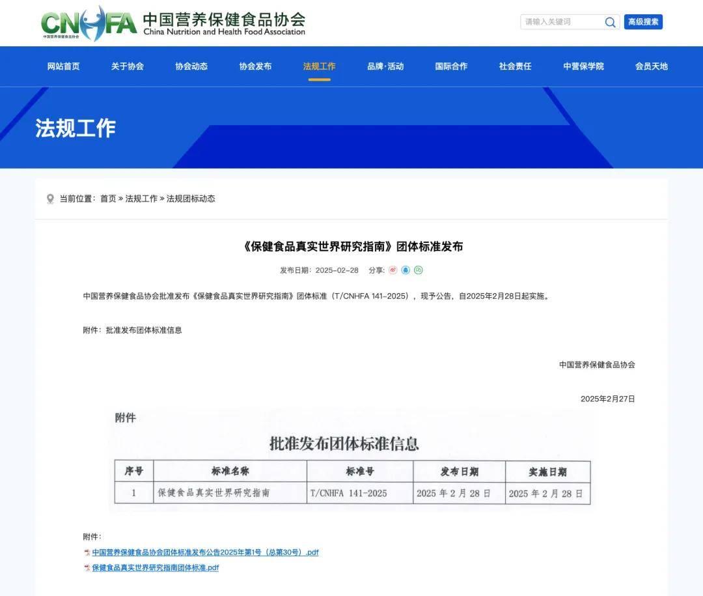Click the 发布日期 table header
Image resolution: width=703 pixels, height=596 pixels.
pyautogui.click(x=459, y=472)
